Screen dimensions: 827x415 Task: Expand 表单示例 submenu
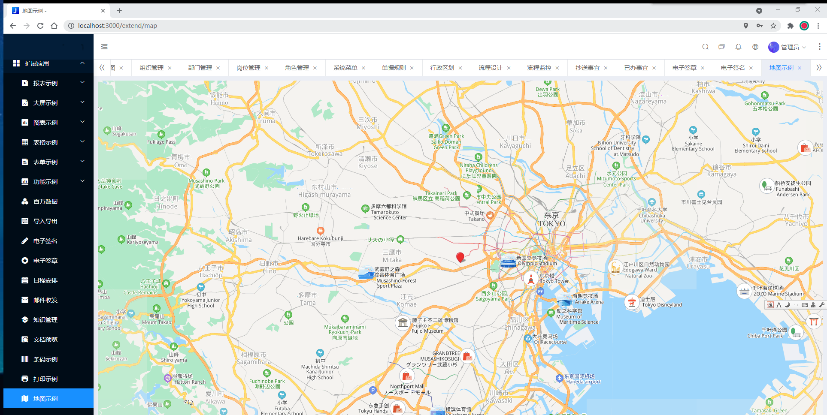tap(48, 162)
